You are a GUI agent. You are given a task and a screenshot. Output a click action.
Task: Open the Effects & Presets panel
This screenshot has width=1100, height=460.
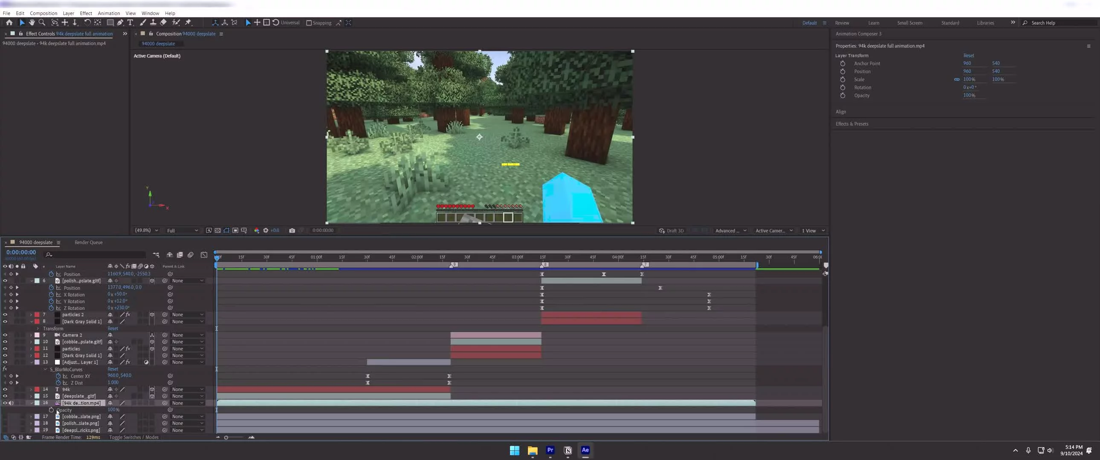852,124
